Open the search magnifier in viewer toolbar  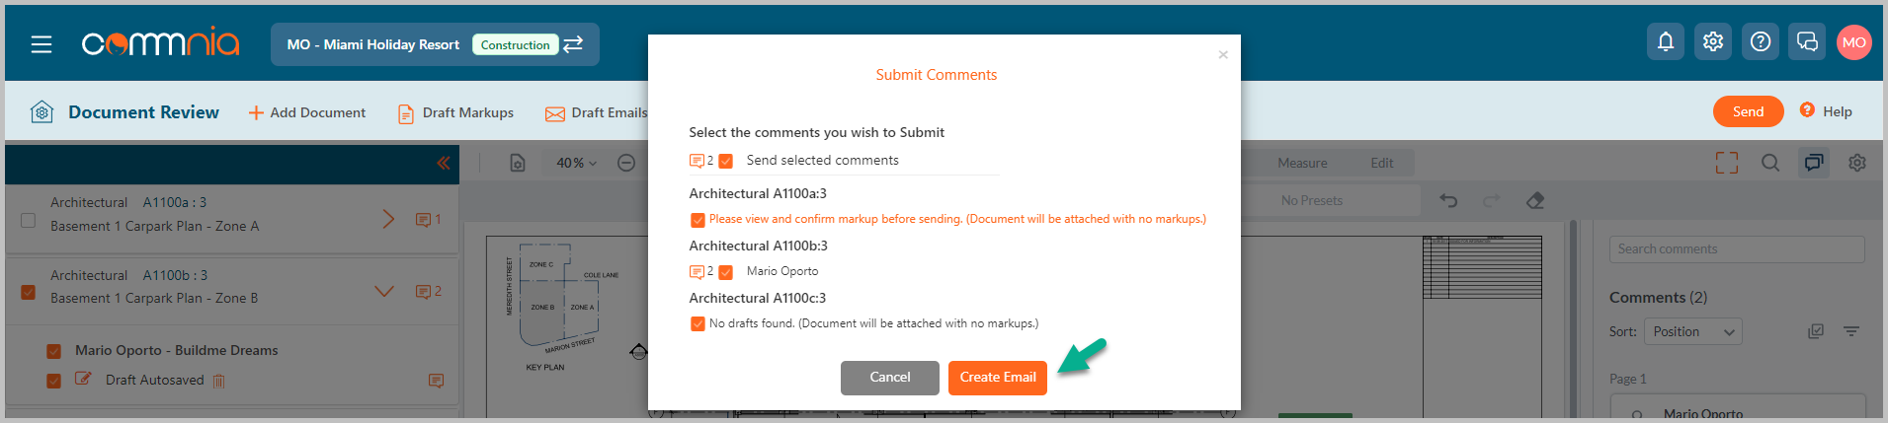(1770, 163)
